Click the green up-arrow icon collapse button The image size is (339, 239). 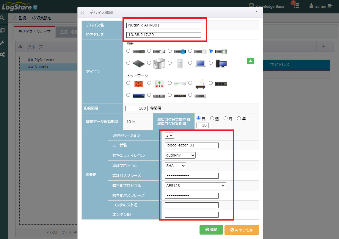click(250, 61)
